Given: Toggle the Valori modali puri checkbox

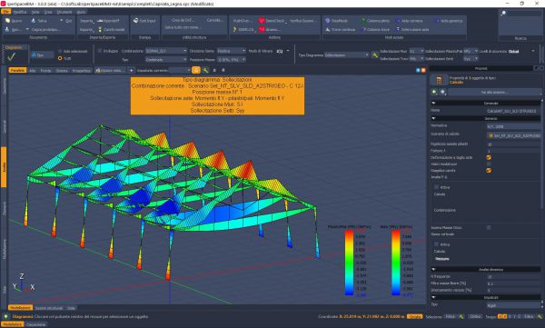Looking at the screenshot, I should click(489, 164).
